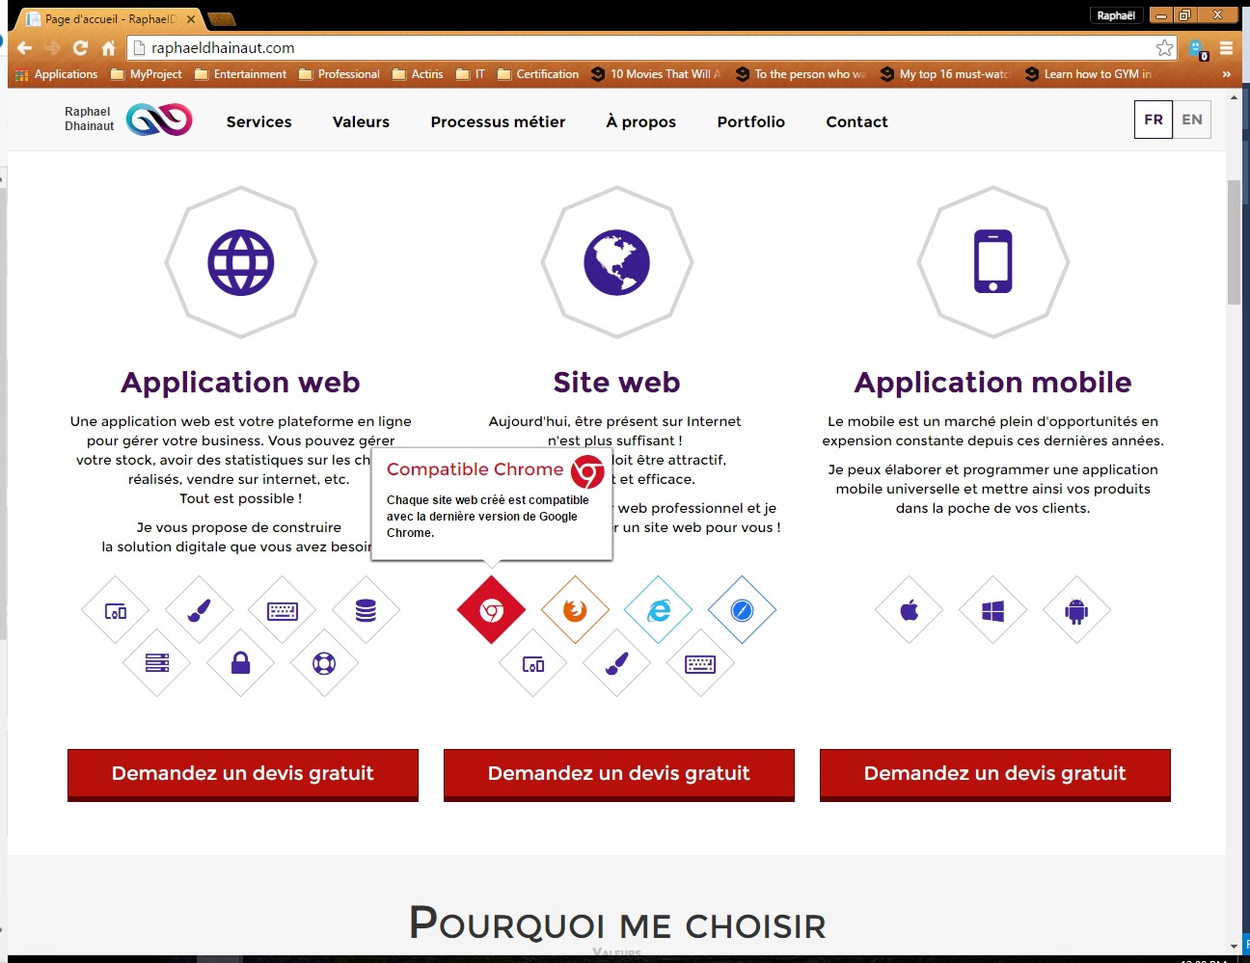Click the Android robot diamond icon
The image size is (1250, 963).
click(1076, 610)
